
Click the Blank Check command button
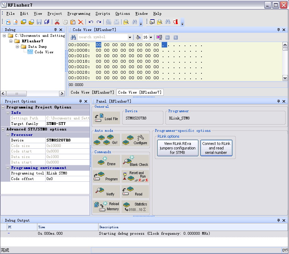point(135,161)
